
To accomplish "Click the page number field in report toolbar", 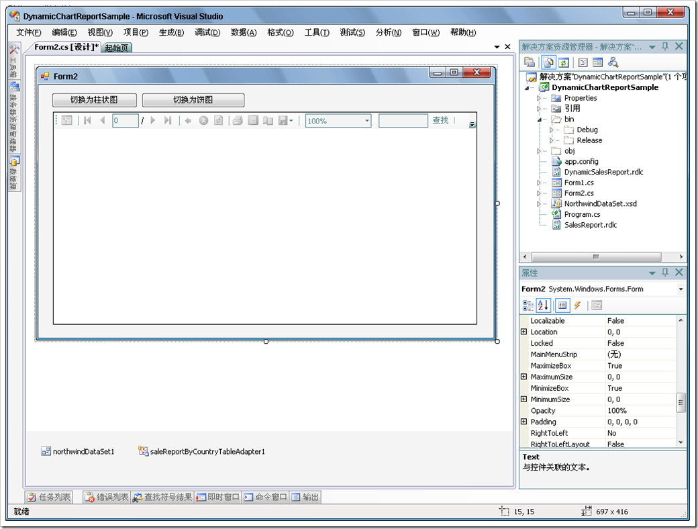I will point(126,121).
